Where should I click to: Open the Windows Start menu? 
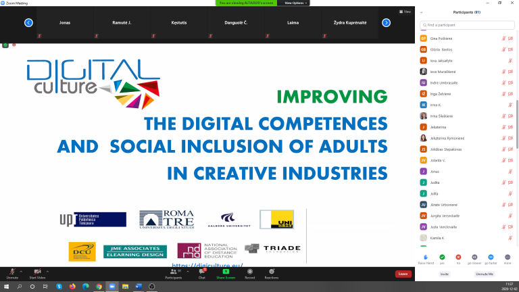(6, 287)
